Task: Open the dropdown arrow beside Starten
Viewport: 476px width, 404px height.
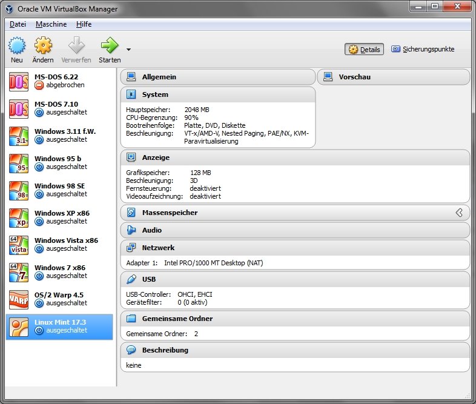Action: click(x=129, y=50)
